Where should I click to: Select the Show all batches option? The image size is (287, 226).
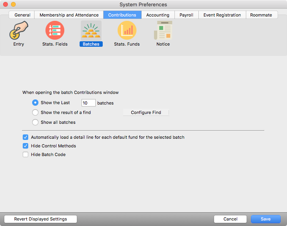[35, 122]
